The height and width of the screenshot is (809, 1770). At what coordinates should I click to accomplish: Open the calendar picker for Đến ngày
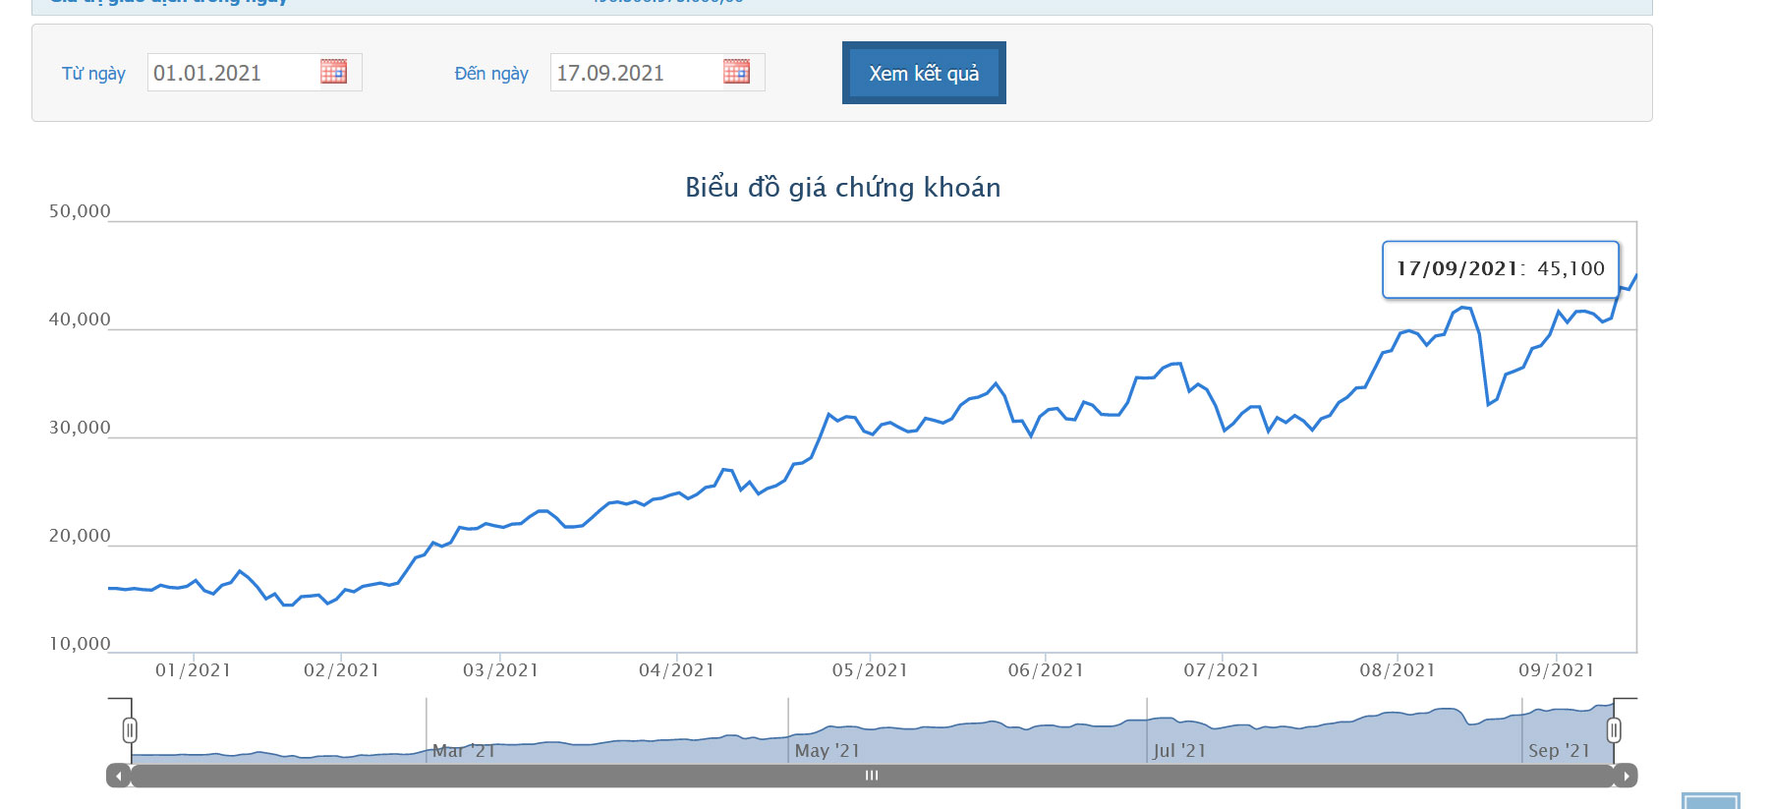(736, 72)
